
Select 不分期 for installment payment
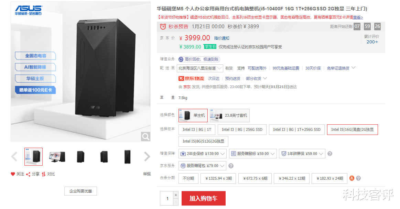tap(188, 178)
